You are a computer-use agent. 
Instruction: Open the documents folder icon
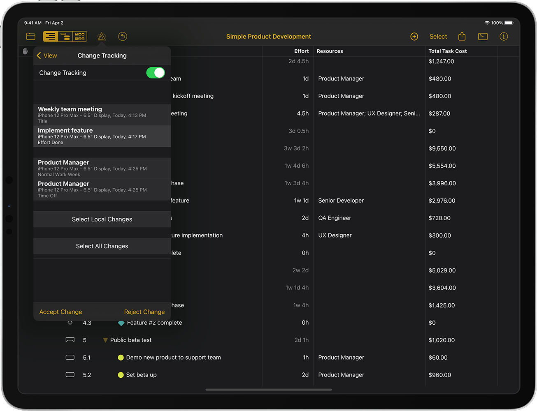(x=31, y=37)
